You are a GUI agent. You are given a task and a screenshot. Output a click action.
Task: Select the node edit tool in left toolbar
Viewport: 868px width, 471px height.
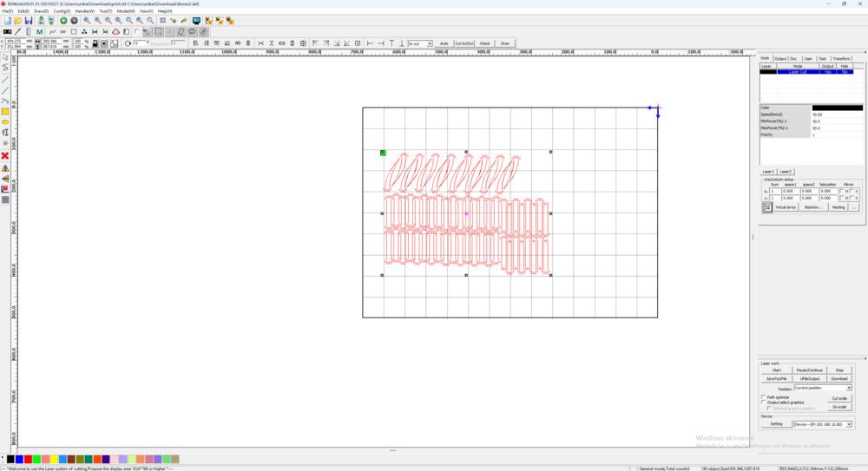5,68
